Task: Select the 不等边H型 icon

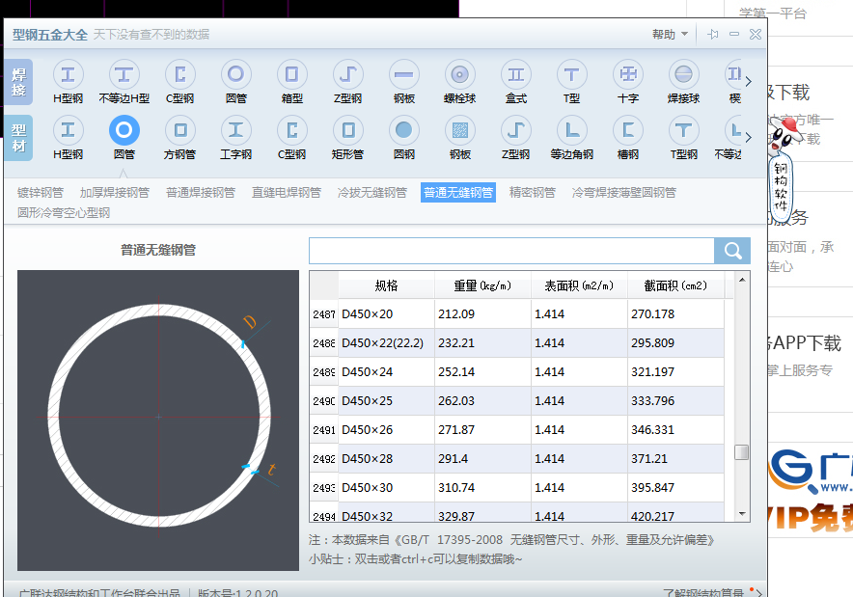Action: (x=124, y=74)
